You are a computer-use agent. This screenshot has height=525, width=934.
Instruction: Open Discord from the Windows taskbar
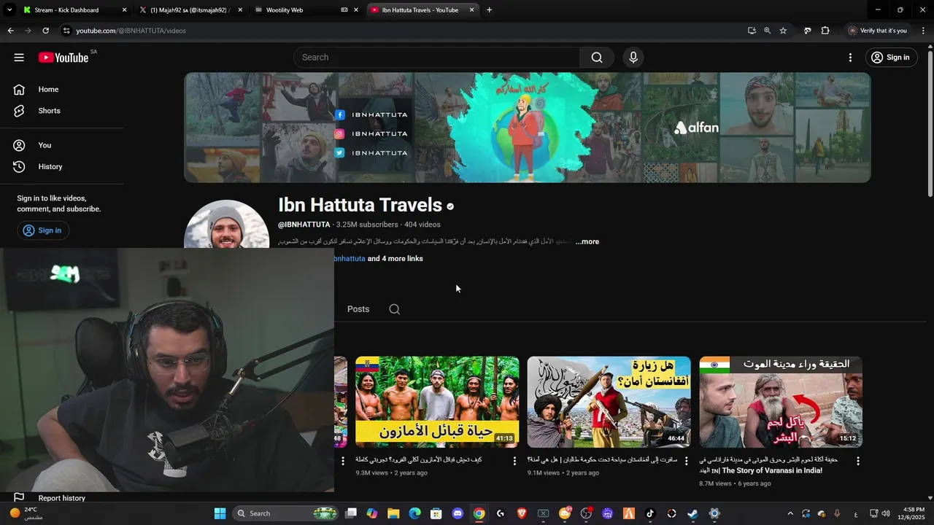pyautogui.click(x=458, y=513)
